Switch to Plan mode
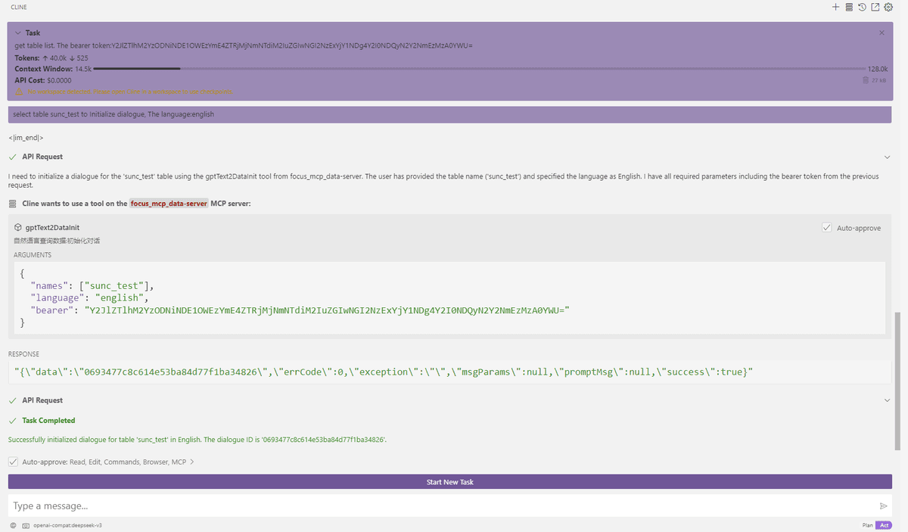 pos(868,525)
